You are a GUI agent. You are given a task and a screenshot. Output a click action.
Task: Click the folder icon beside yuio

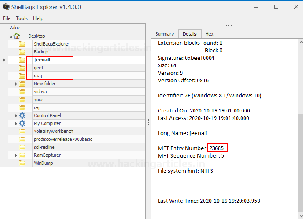(x=22, y=99)
